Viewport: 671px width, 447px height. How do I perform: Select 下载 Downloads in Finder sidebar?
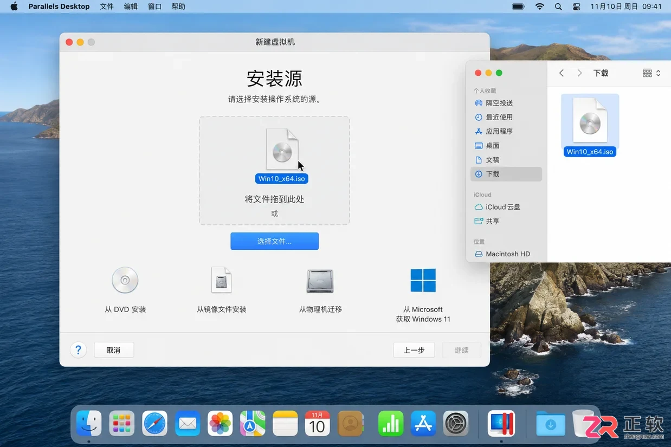(x=506, y=174)
